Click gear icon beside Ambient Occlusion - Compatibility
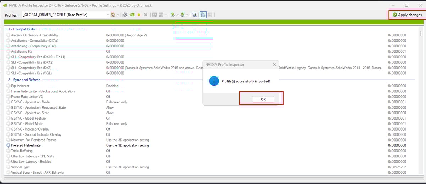 (8, 35)
